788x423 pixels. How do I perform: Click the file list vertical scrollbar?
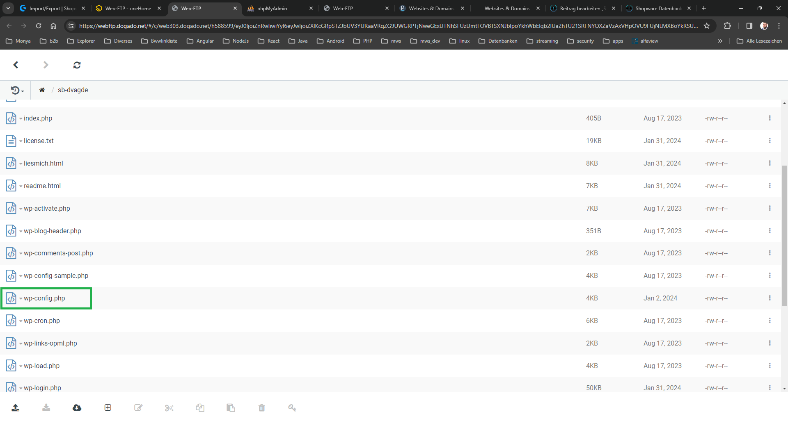pos(784,236)
